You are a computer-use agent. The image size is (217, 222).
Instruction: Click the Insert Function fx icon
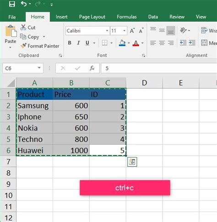pyautogui.click(x=92, y=68)
